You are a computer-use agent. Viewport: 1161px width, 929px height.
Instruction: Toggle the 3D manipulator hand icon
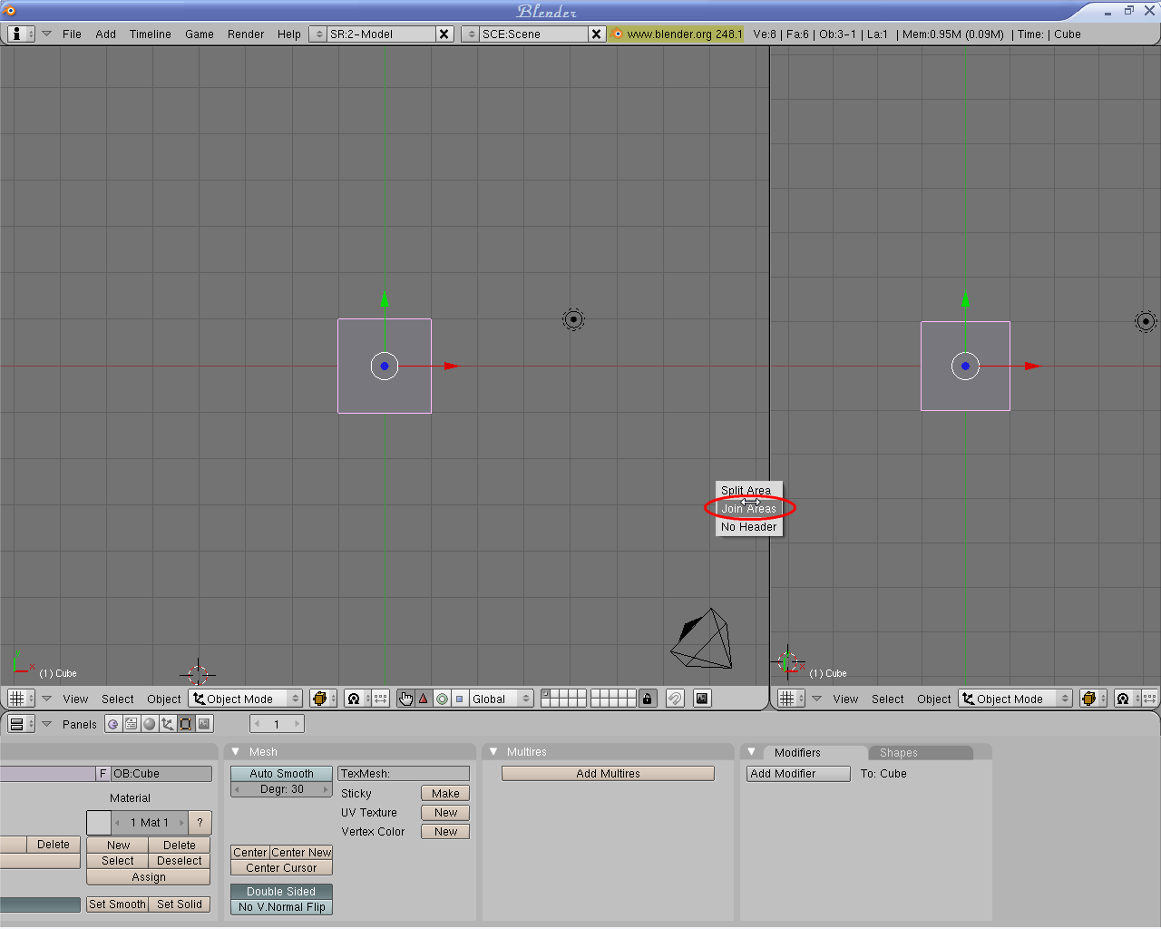click(405, 699)
